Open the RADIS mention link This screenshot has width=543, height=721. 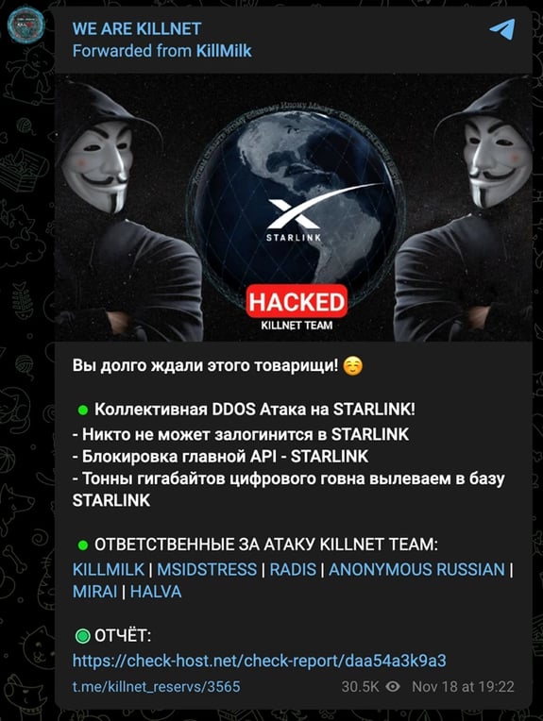[x=293, y=569]
